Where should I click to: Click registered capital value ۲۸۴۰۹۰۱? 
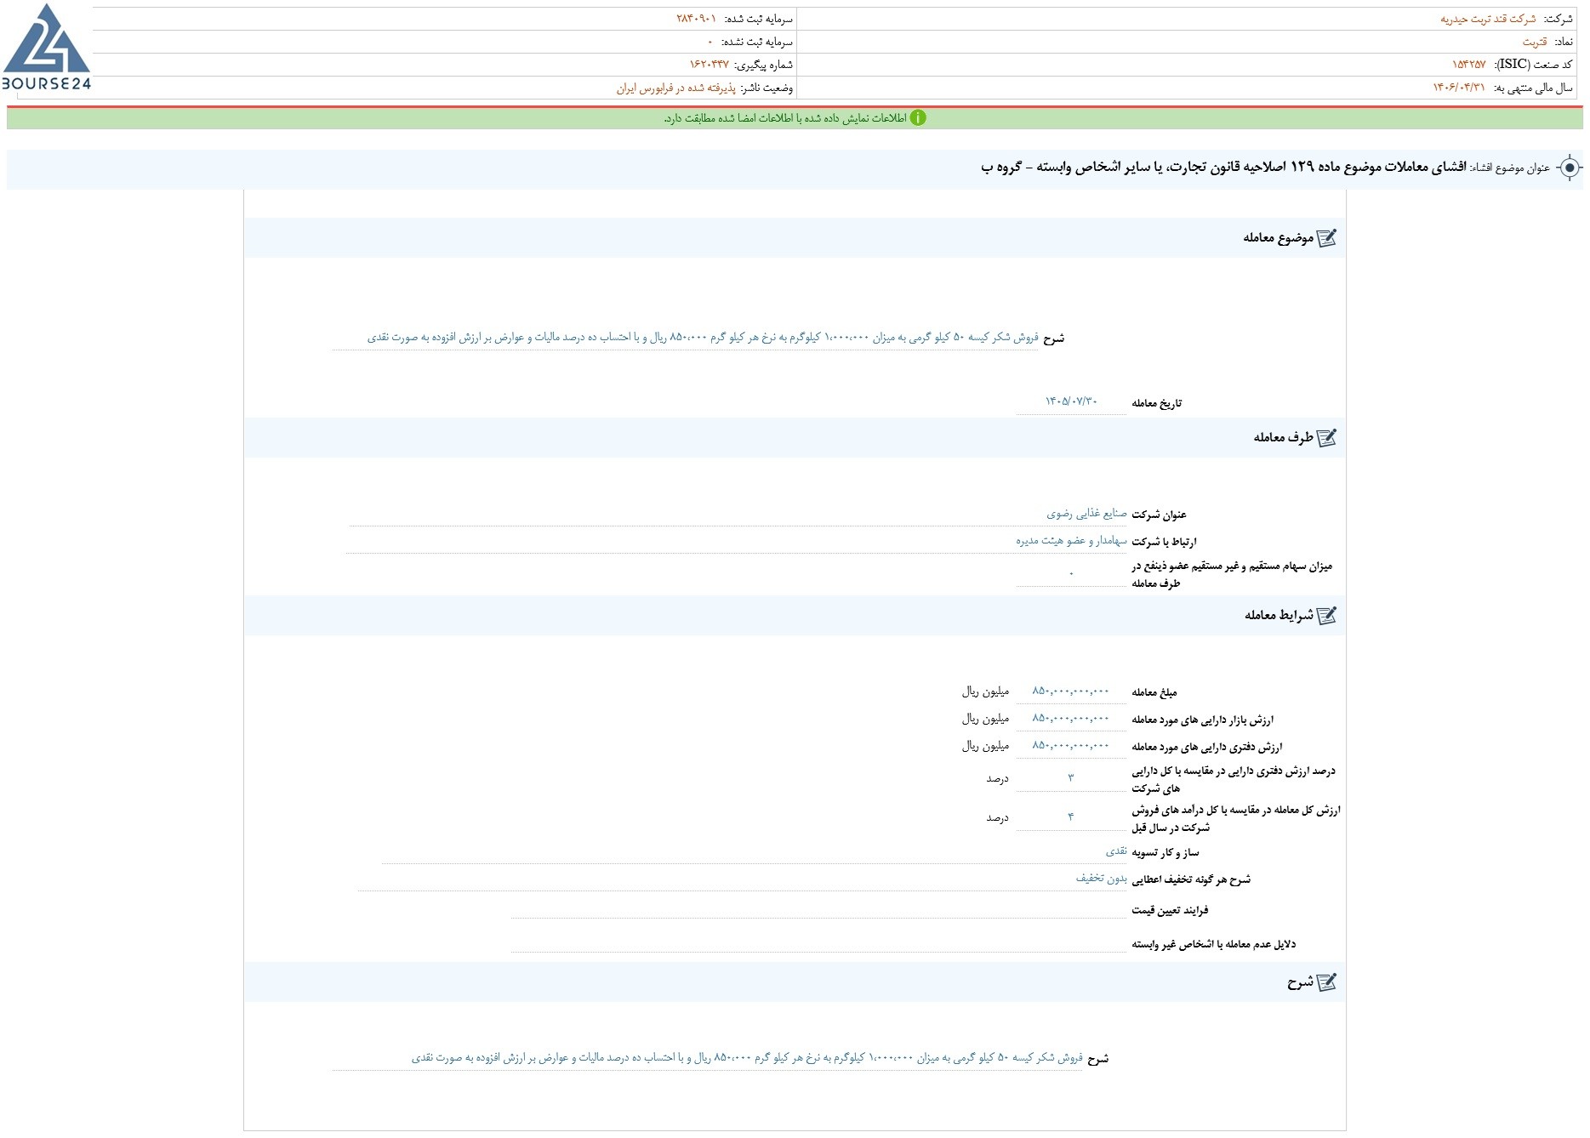pyautogui.click(x=697, y=19)
